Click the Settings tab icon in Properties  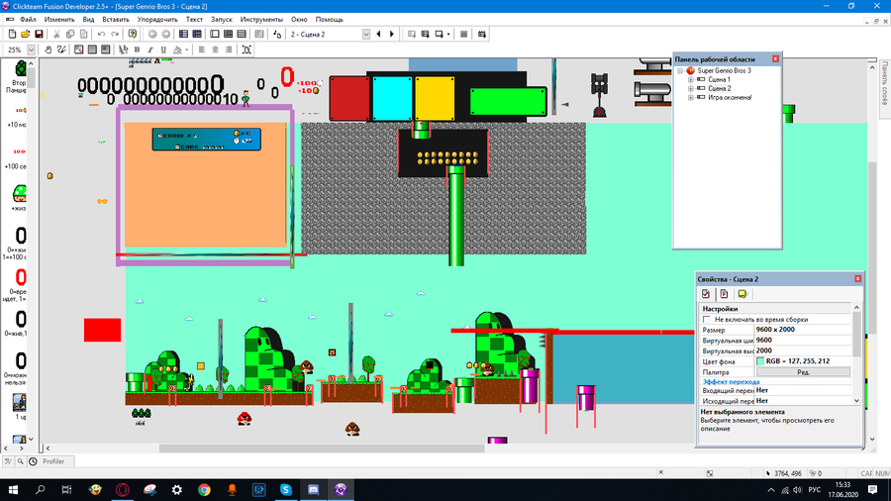[706, 294]
